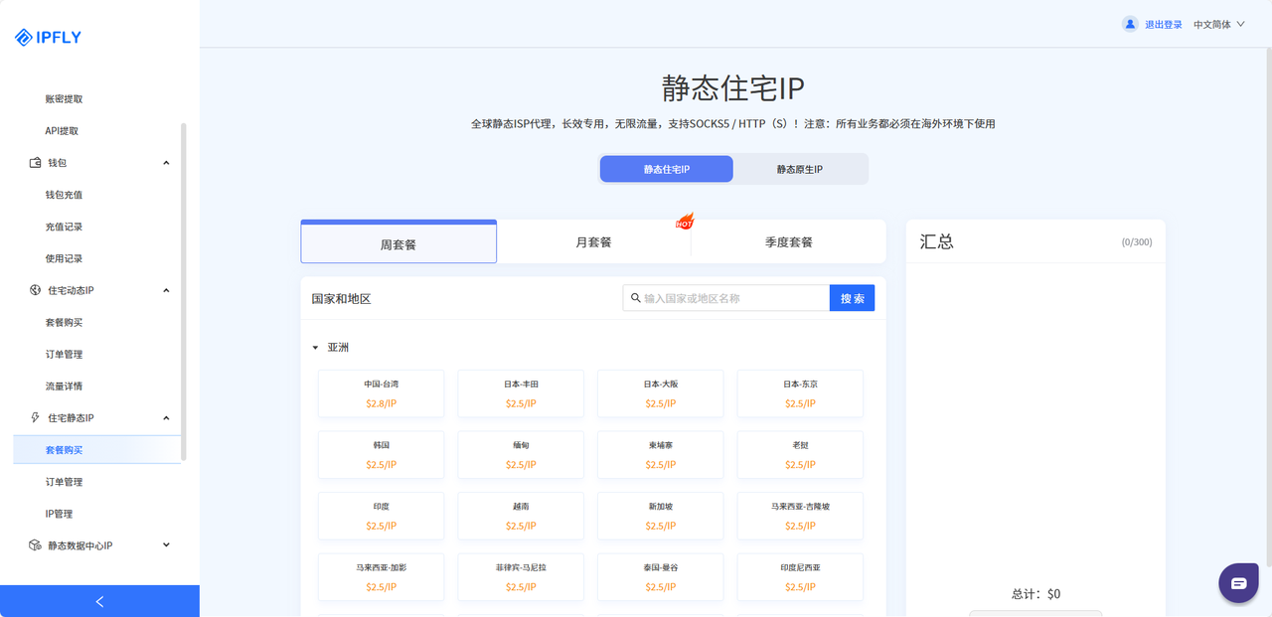The height and width of the screenshot is (617, 1272).
Task: Focus the country or region search field
Action: [x=726, y=298]
